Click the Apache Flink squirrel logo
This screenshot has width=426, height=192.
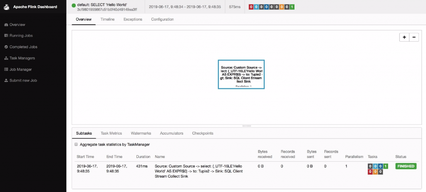(x=7, y=7)
